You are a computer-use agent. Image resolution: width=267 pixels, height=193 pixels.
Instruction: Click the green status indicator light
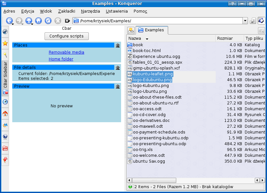[x=130, y=187]
